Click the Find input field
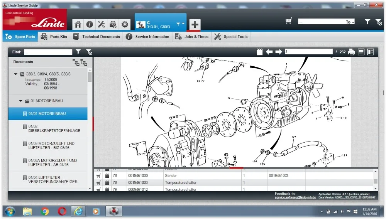 pos(48,52)
